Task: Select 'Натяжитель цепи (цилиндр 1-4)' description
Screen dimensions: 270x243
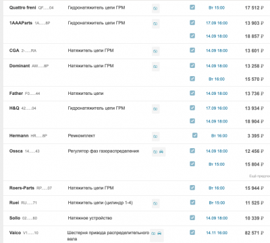Action: [101, 203]
